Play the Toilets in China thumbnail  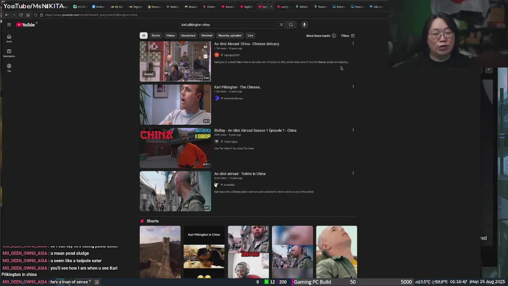click(x=175, y=191)
